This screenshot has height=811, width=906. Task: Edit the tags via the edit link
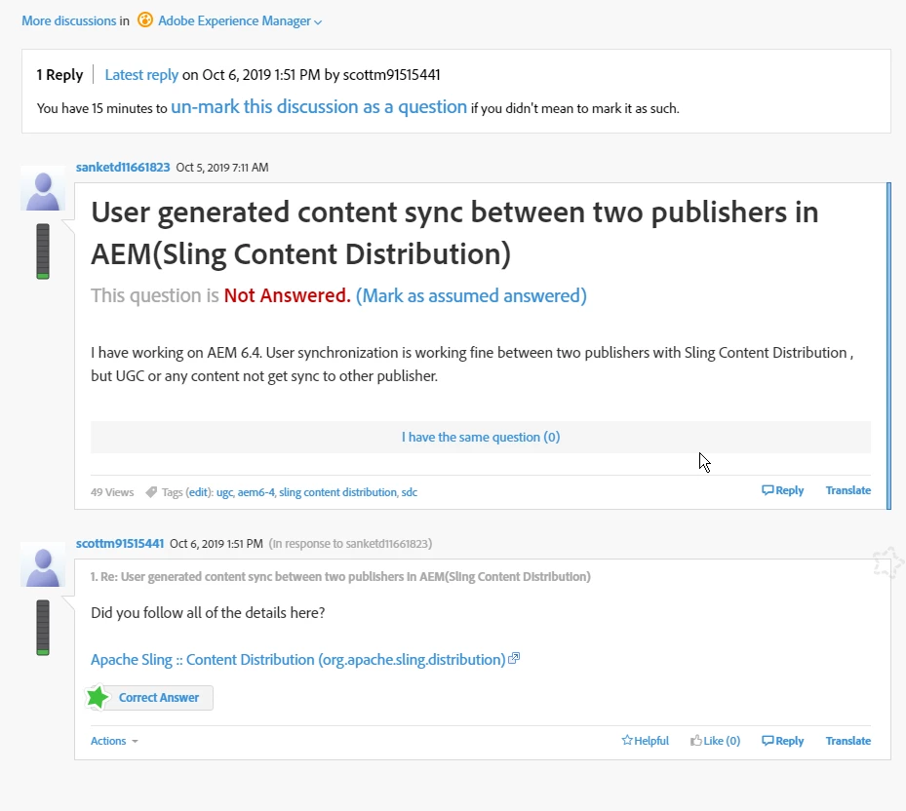198,492
